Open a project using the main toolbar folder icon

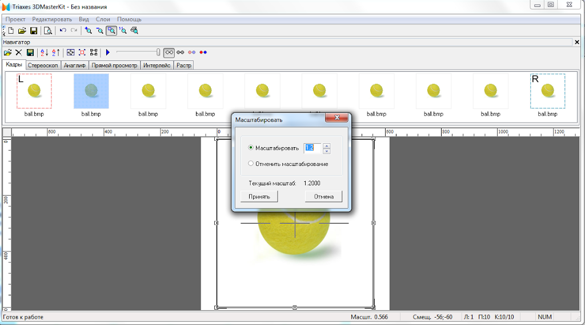point(22,31)
